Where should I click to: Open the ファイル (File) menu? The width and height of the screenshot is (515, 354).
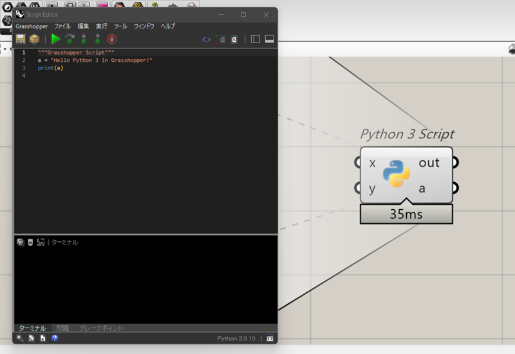coord(62,26)
